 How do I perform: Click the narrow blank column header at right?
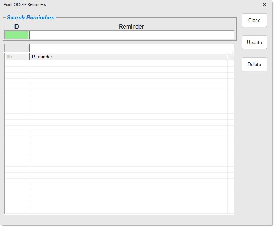[x=230, y=57]
